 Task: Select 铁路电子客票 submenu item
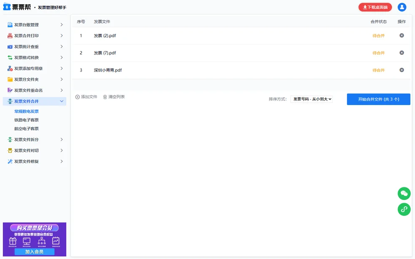coord(26,120)
